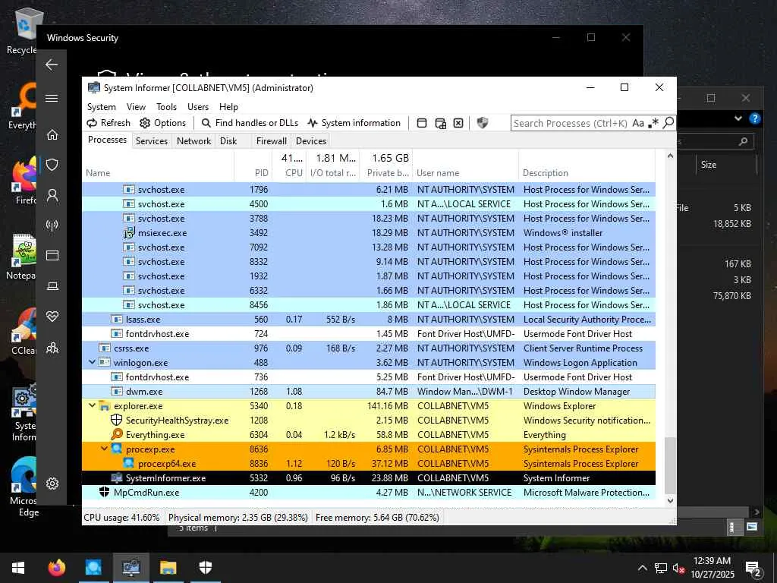Switch to the Devices tab
777x583 pixels.
click(310, 140)
